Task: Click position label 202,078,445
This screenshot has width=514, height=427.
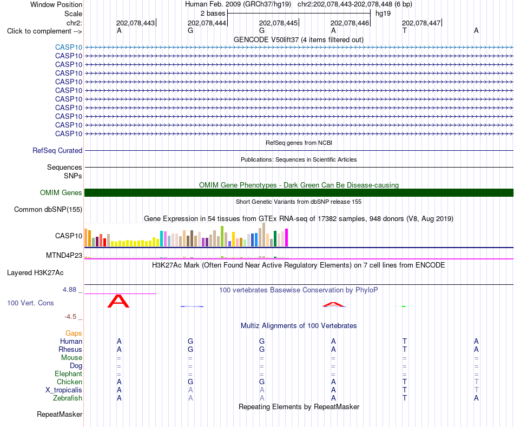Action: pos(278,23)
